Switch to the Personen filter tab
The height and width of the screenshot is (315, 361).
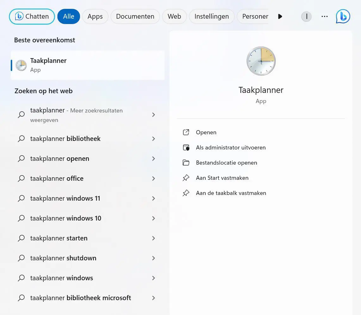coord(253,16)
